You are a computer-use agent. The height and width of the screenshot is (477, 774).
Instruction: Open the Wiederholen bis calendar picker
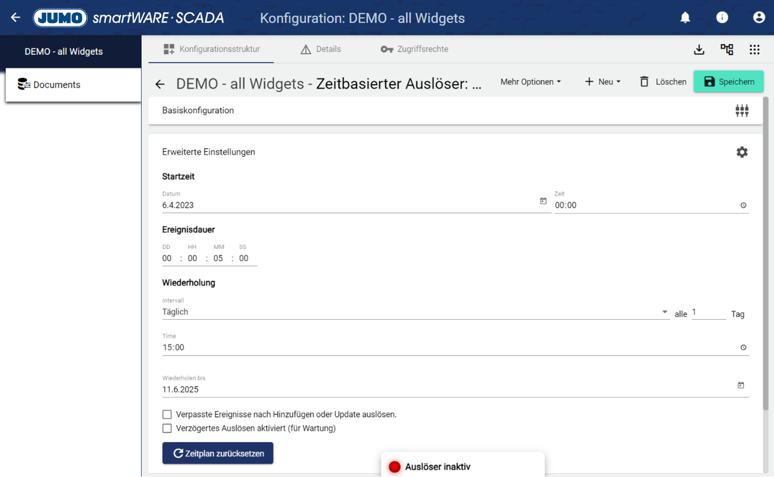click(x=740, y=385)
